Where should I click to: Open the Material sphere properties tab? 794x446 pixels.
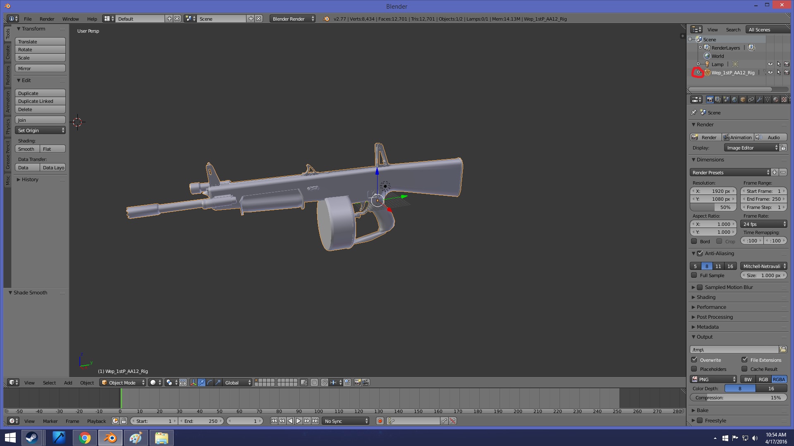[x=776, y=100]
